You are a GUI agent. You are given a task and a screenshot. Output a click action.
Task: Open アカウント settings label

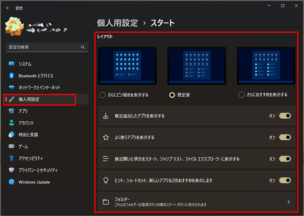tap(26, 123)
